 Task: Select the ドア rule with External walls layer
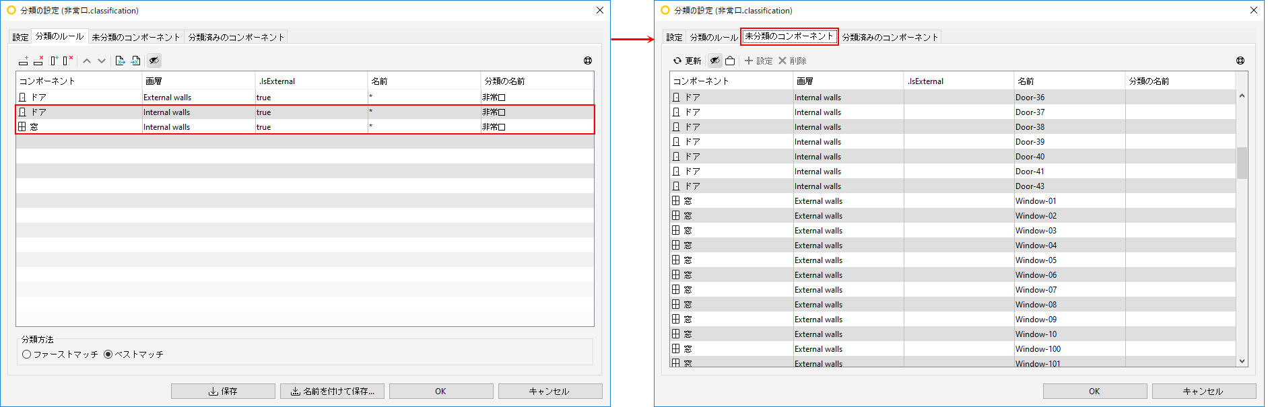pyautogui.click(x=305, y=97)
